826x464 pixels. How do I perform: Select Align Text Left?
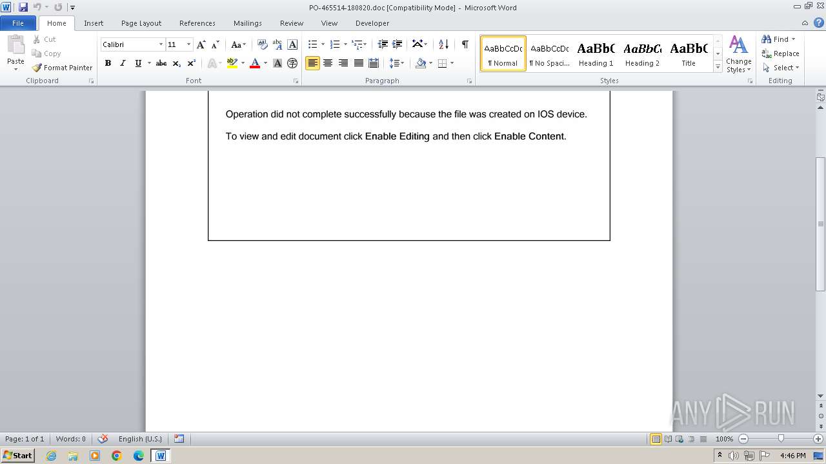(x=312, y=63)
